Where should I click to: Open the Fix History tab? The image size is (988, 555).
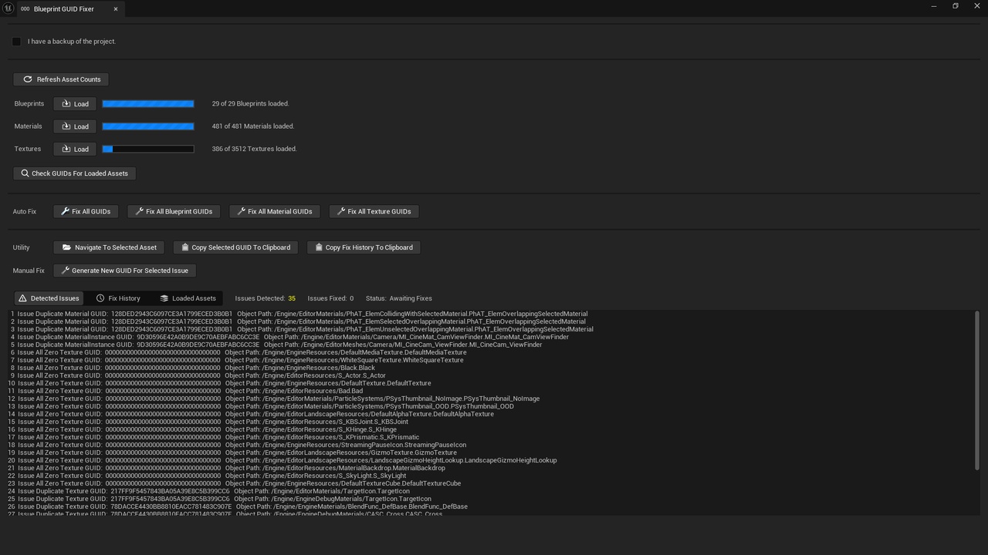pyautogui.click(x=118, y=298)
